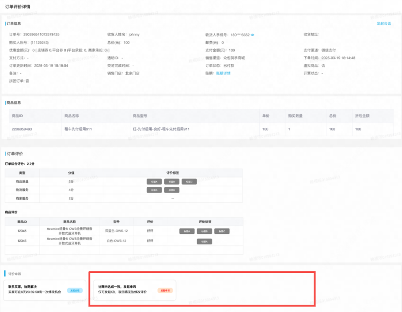
Task: Reveal the masked phone number with eye icon
Action: 253,35
